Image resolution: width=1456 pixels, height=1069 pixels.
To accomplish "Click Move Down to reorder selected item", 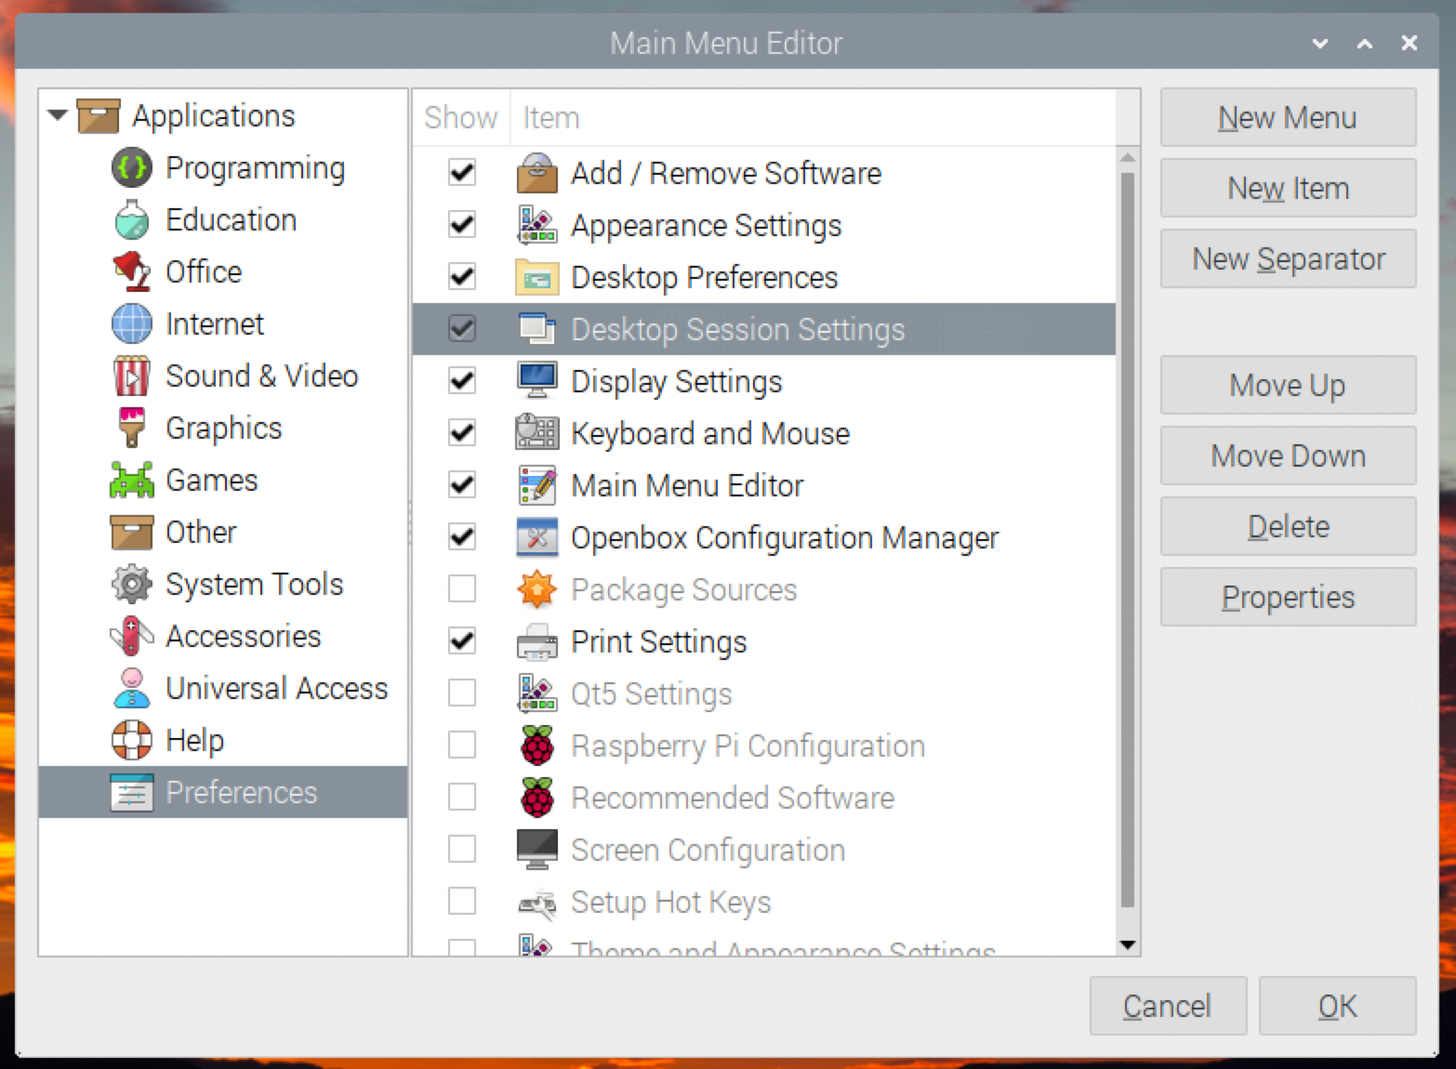I will tap(1288, 455).
